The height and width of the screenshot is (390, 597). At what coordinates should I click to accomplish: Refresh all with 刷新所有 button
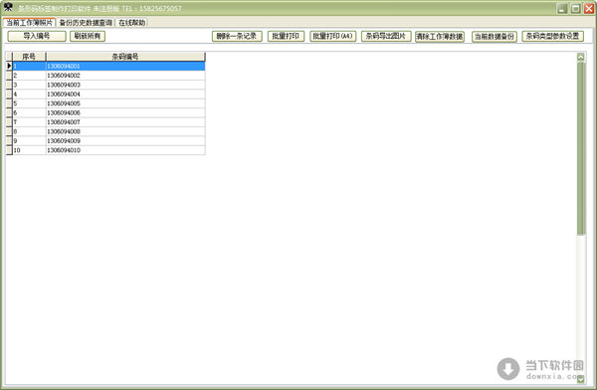pos(88,36)
